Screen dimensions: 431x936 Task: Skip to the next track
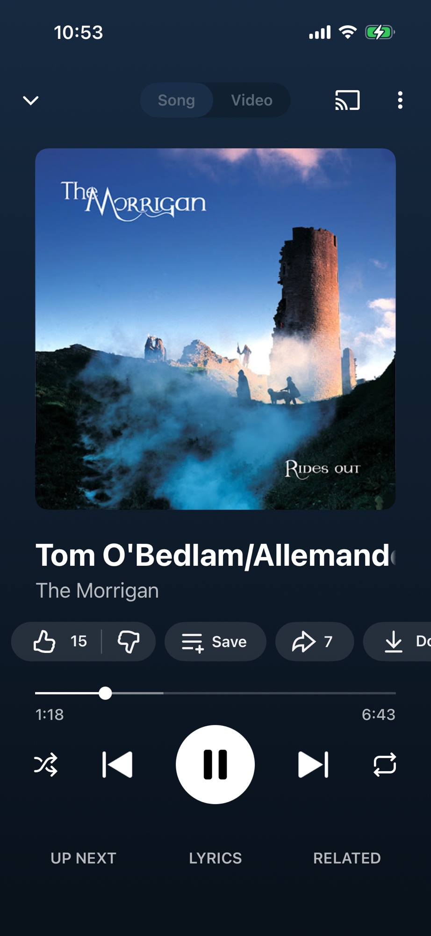[313, 765]
